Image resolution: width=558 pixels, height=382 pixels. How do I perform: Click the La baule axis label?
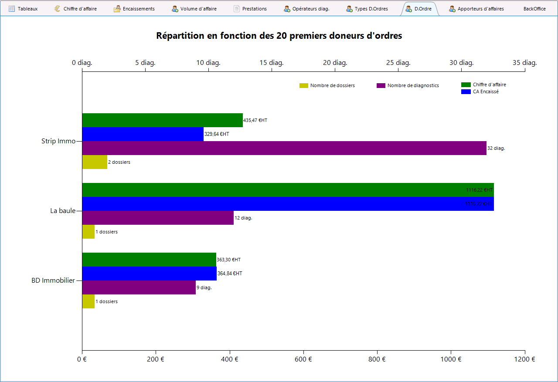pyautogui.click(x=63, y=211)
